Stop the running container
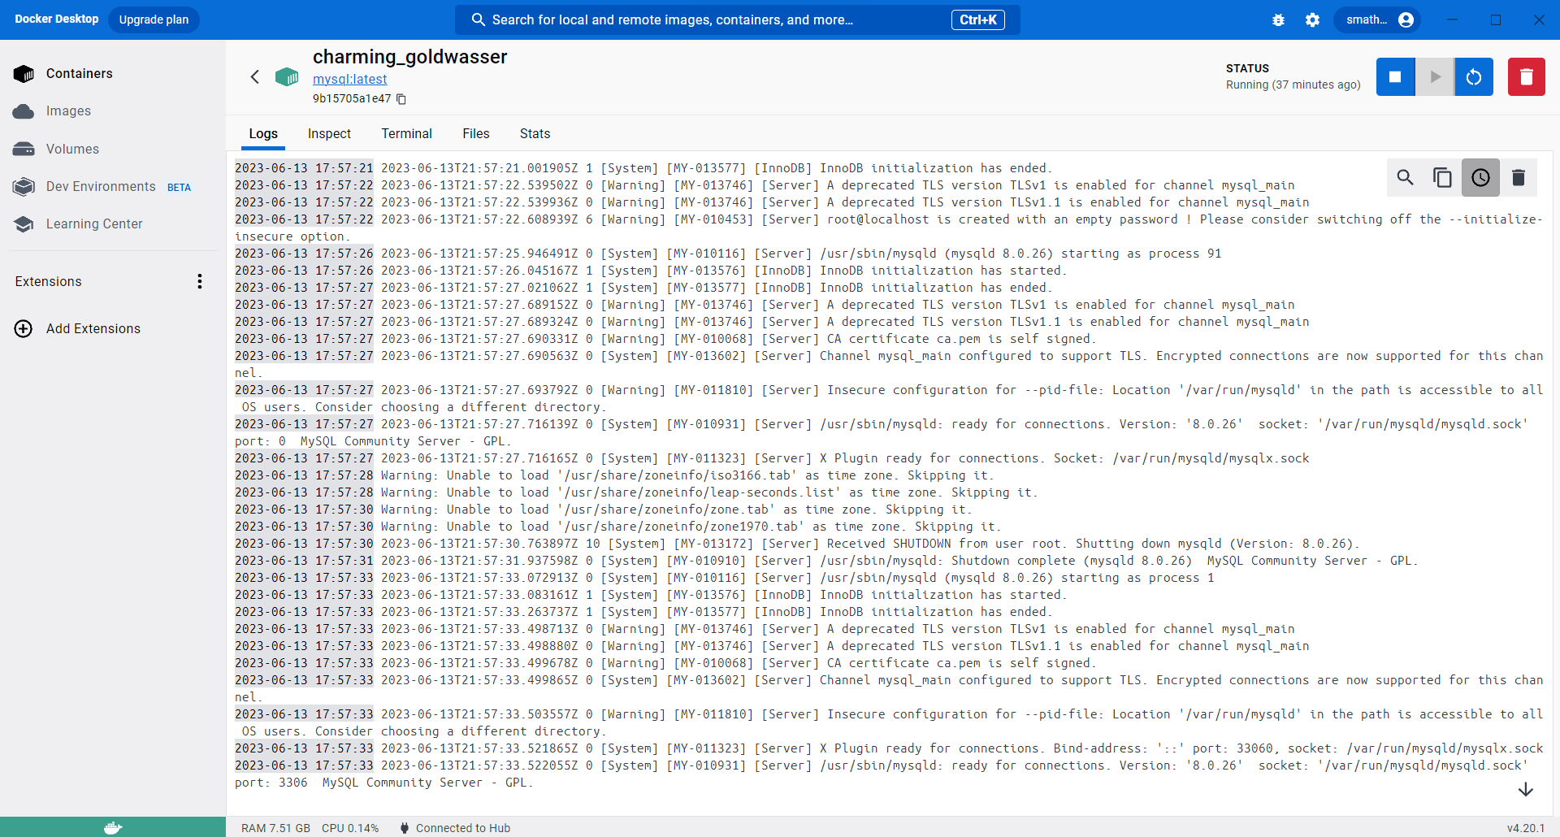Screen dimensions: 1560x837 pyautogui.click(x=1395, y=76)
